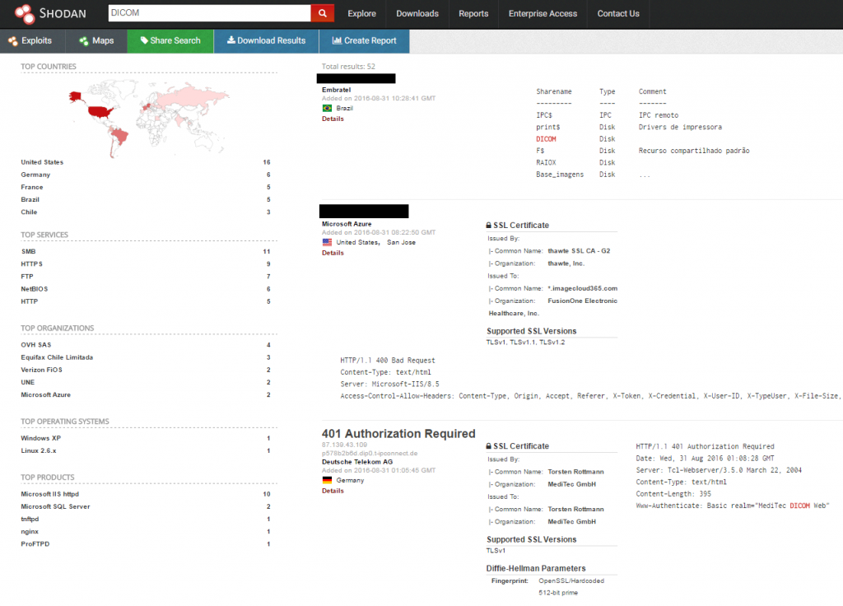This screenshot has width=843, height=606.
Task: Filter by Windows XP operating system
Action: click(x=41, y=438)
